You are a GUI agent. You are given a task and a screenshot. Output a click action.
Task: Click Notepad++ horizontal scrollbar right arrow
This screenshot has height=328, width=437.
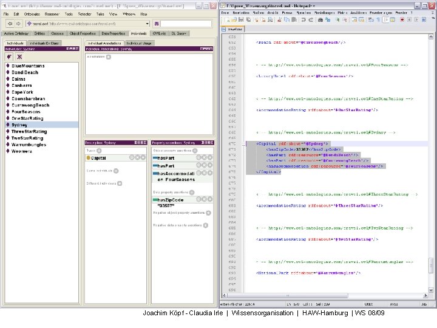[x=425, y=295]
